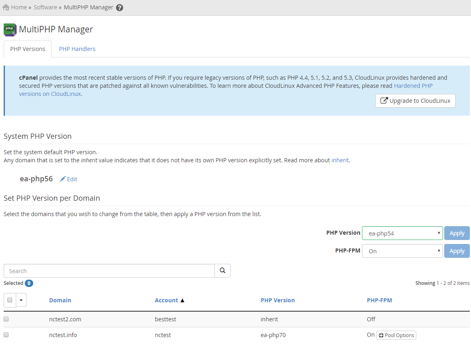Go to Software in the breadcrumb
The image size is (471, 346).
point(45,7)
